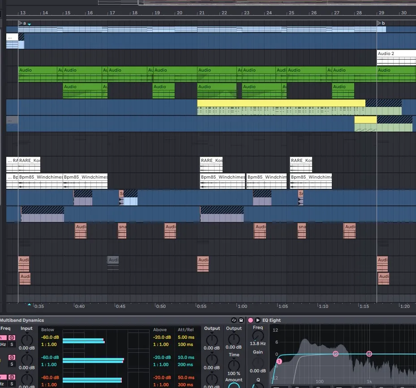
Task: Click the hot-swap icon on Multiband Dynamics
Action: point(234,320)
